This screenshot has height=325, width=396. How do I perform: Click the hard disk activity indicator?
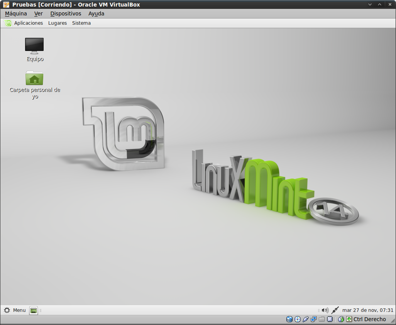289,319
